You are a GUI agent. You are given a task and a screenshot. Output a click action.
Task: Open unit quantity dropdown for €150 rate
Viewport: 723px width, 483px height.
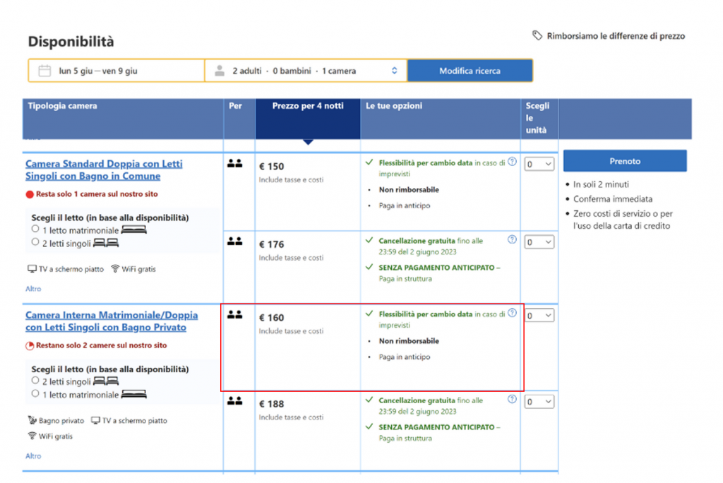coord(539,164)
